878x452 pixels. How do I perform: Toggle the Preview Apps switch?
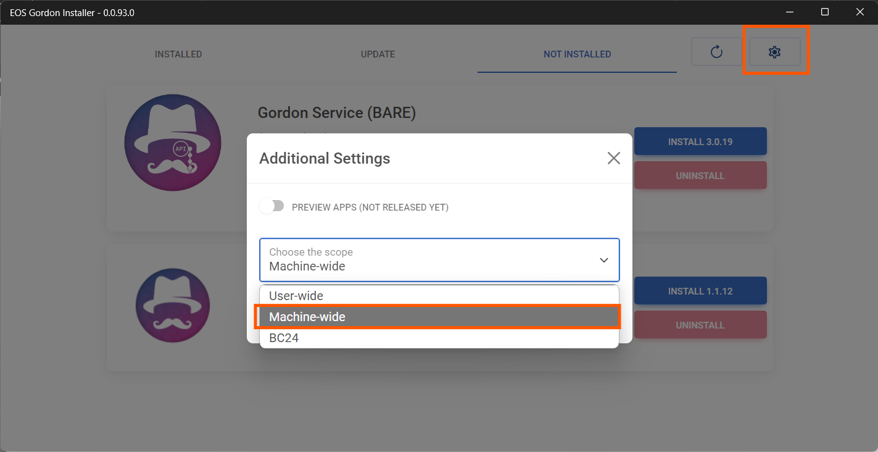(x=271, y=206)
